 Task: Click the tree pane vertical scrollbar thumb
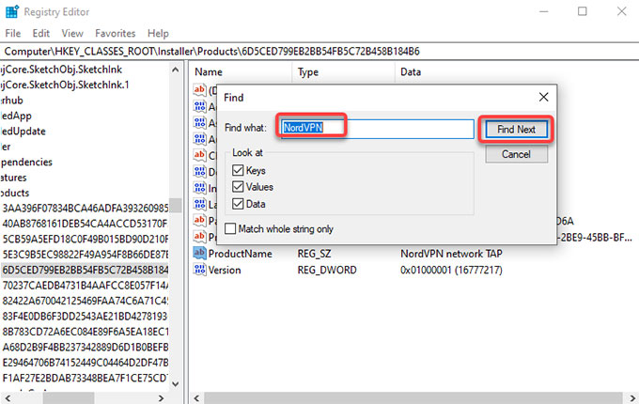click(175, 206)
